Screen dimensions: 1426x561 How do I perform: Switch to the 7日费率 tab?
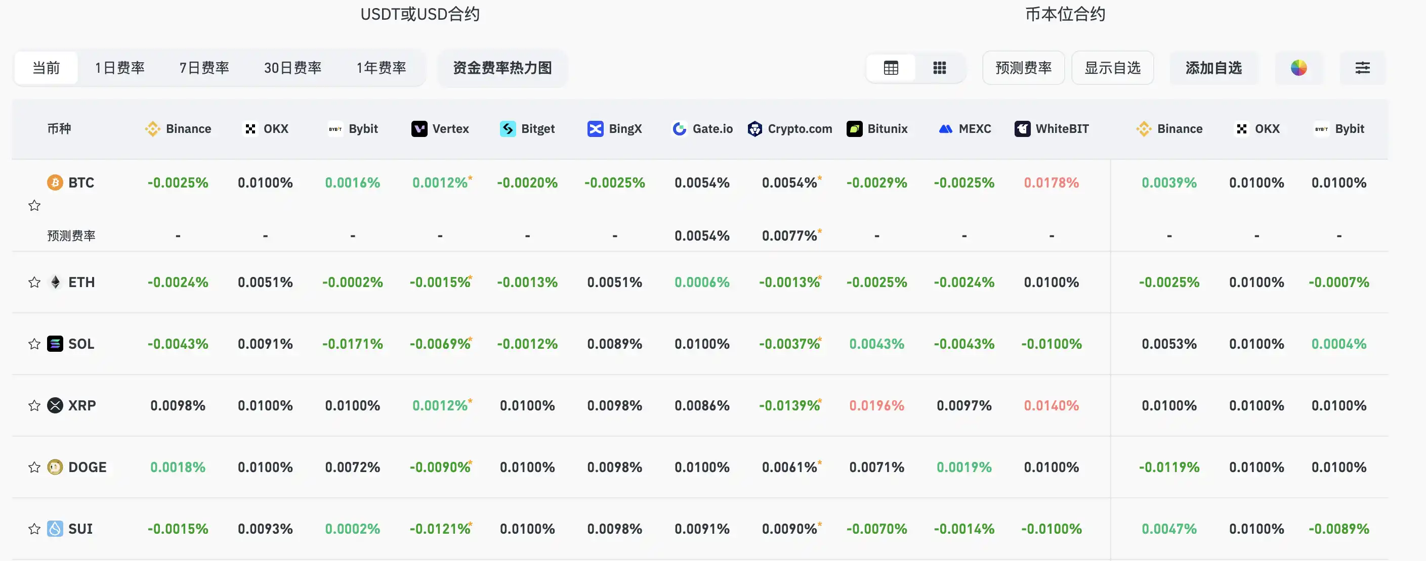point(204,68)
